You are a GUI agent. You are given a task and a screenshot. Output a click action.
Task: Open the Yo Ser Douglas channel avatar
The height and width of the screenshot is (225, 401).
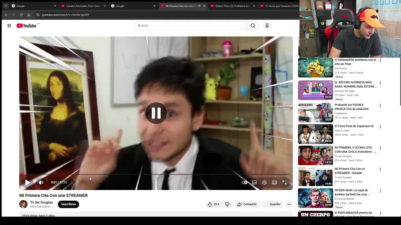[23, 204]
